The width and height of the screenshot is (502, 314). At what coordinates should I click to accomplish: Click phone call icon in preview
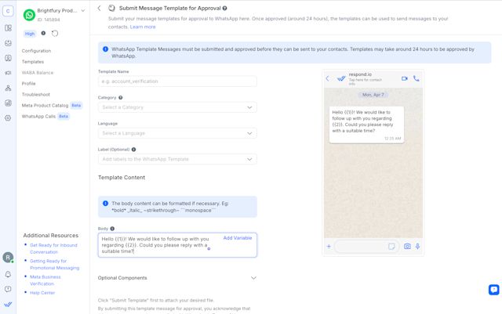[417, 78]
